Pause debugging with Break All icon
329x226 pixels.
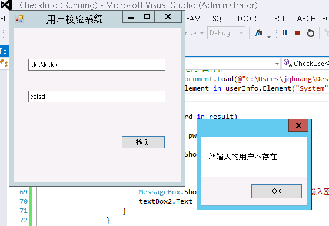[285, 33]
